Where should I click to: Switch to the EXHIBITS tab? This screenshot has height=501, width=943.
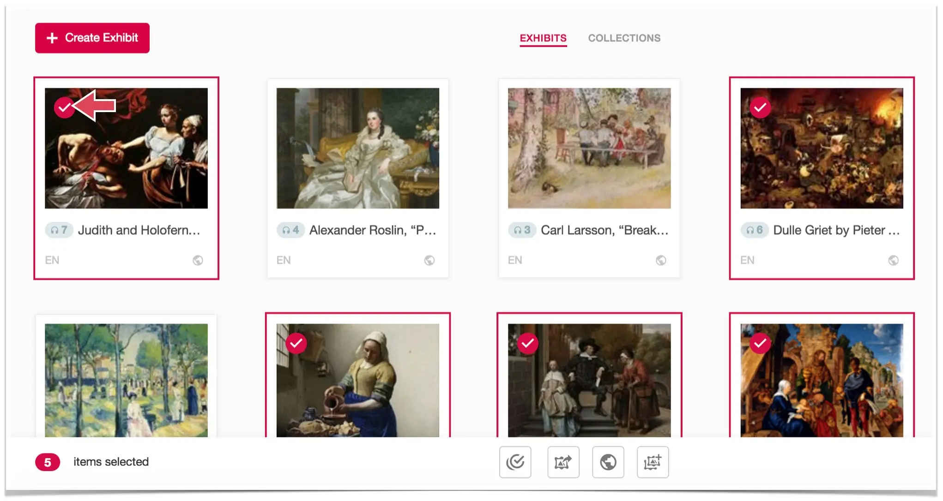543,38
